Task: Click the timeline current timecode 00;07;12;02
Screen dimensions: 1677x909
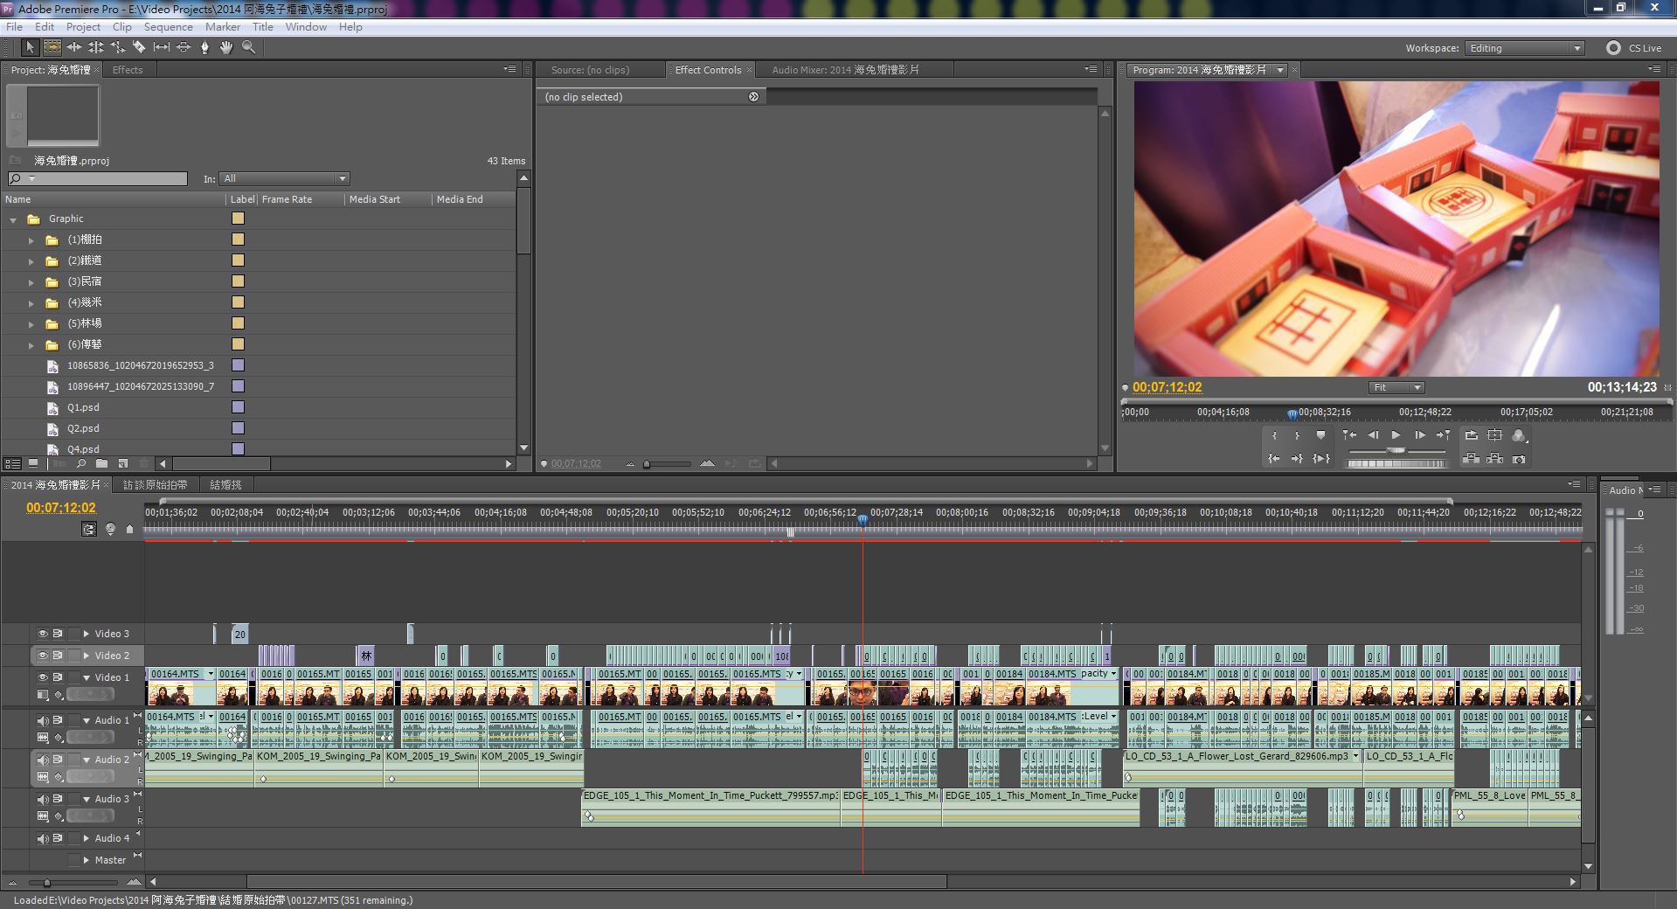Action: coord(61,508)
